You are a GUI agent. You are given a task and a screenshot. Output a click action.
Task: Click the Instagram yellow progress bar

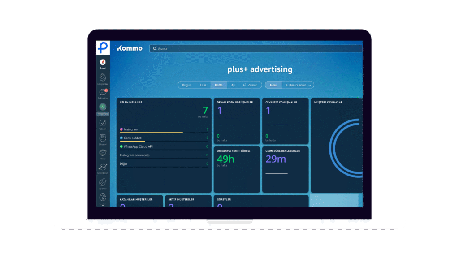click(152, 133)
